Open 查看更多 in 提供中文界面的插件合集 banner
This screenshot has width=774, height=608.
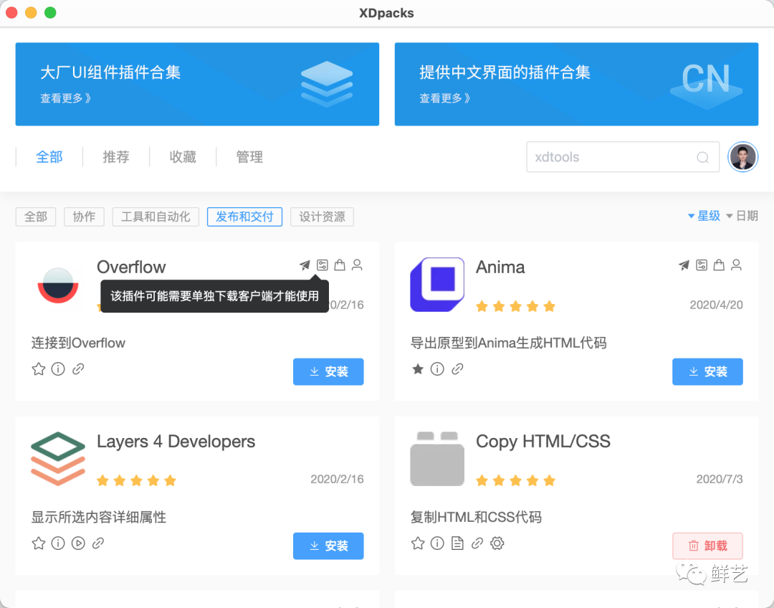coord(445,98)
